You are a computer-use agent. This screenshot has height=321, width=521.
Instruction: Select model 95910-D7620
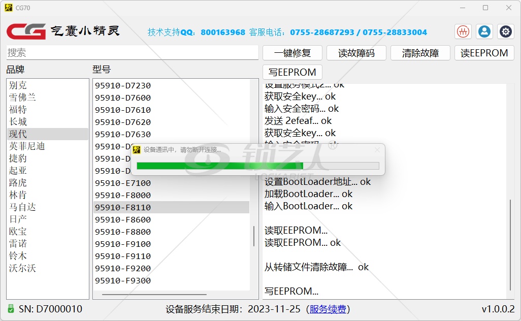pos(172,122)
